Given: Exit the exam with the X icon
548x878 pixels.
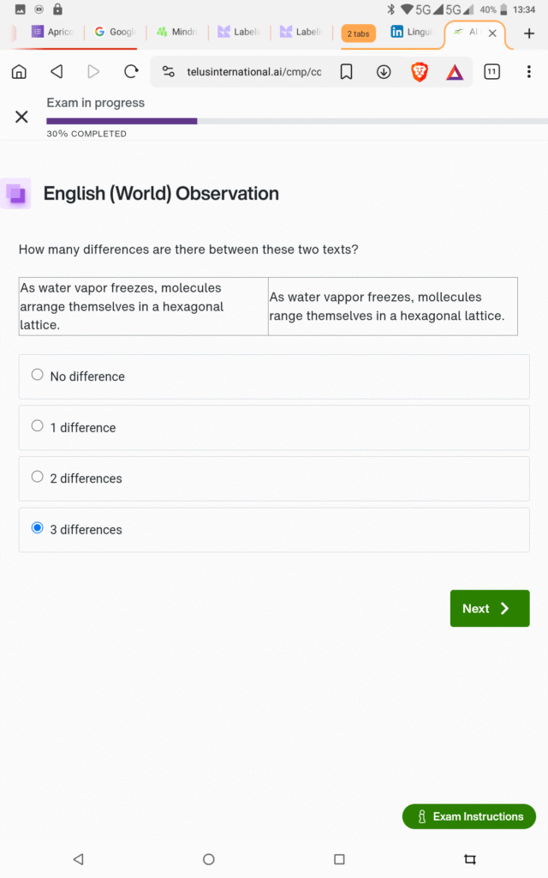Looking at the screenshot, I should (21, 117).
